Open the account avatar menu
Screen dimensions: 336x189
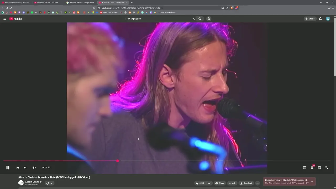pyautogui.click(x=328, y=19)
